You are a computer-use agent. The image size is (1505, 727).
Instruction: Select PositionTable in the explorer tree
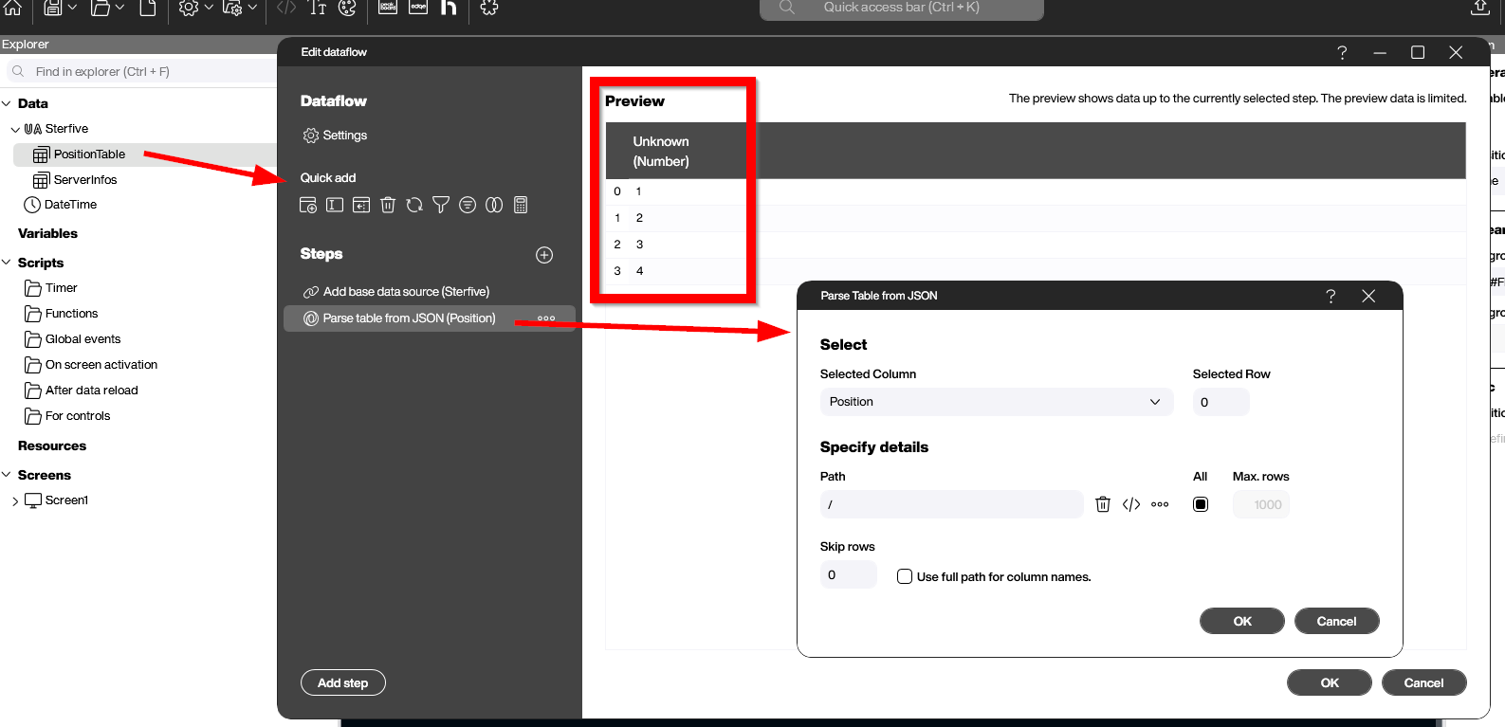pos(89,154)
